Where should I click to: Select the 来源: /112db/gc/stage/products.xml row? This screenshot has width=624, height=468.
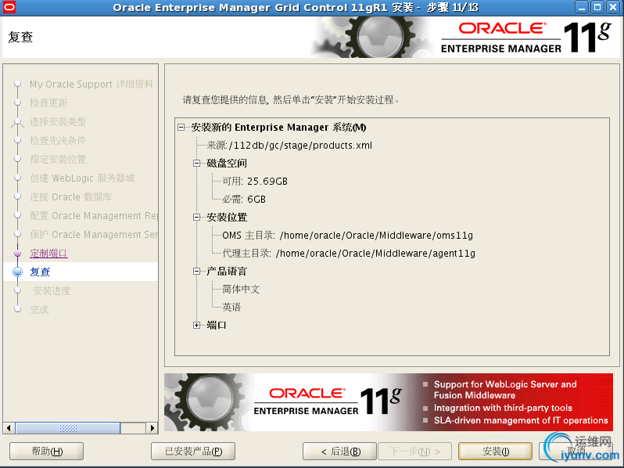(x=289, y=146)
